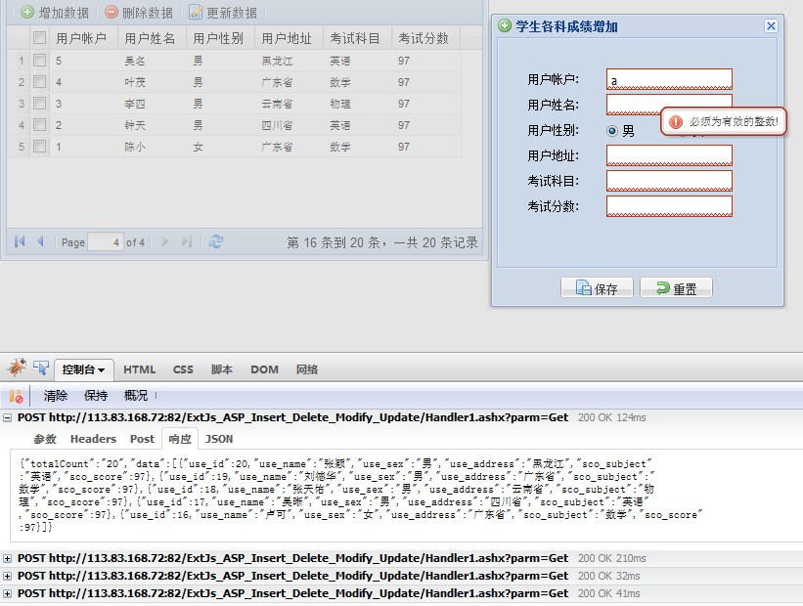Click the add data (增加数据) toolbar button
The image size is (803, 606).
click(55, 13)
